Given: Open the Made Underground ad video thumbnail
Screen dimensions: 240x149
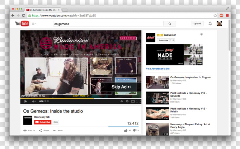Looking at the screenshot, I should click(165, 55).
